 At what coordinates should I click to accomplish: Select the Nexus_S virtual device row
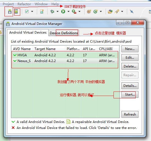tap(65, 61)
